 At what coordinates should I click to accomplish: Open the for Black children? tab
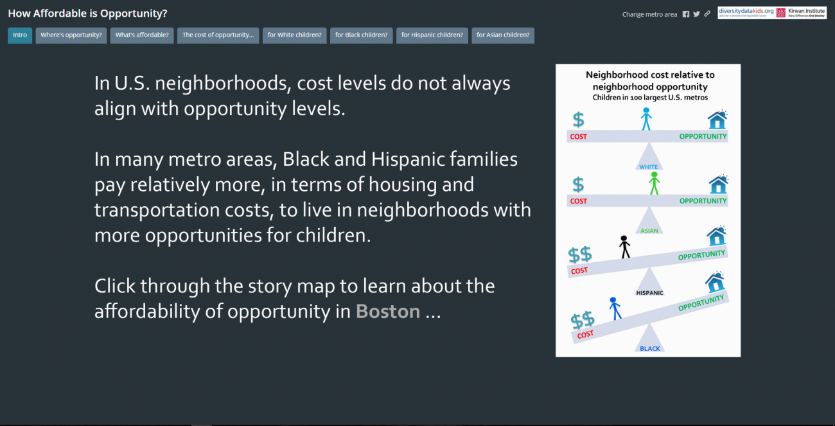point(362,35)
